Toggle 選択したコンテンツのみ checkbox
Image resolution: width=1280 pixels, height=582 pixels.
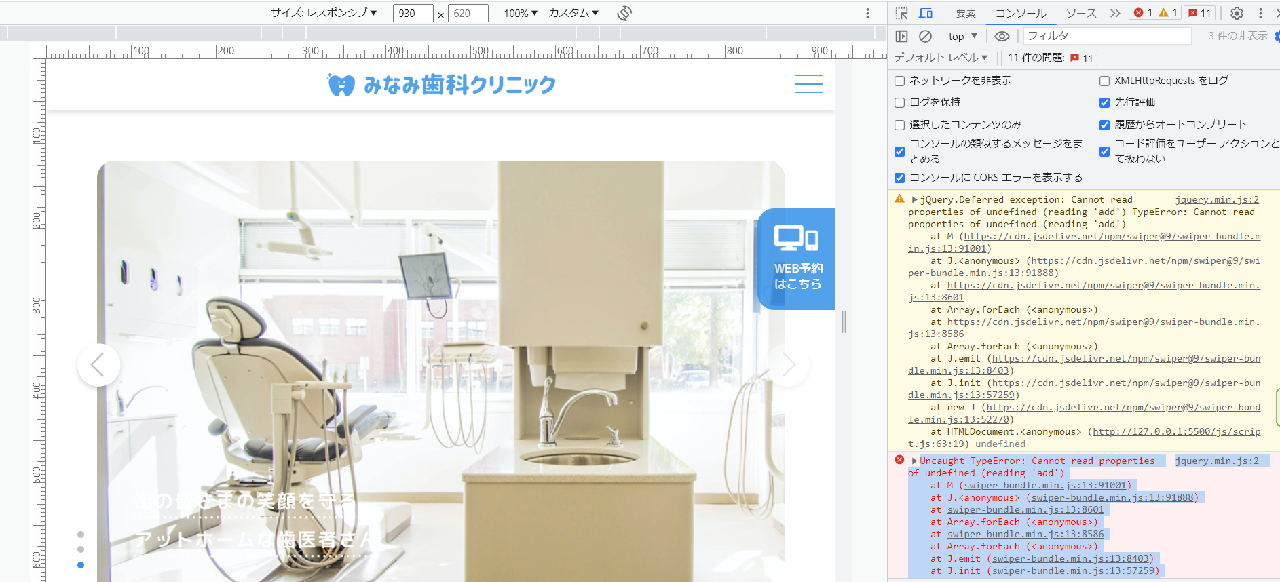pyautogui.click(x=899, y=125)
